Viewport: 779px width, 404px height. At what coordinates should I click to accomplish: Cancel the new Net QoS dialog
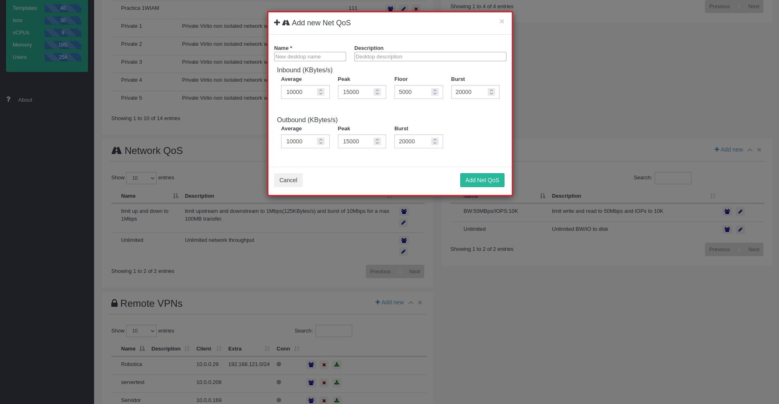point(288,180)
